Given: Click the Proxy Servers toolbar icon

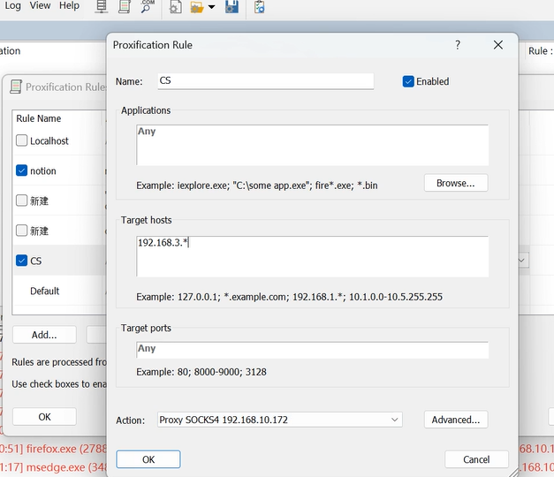Looking at the screenshot, I should (102, 7).
